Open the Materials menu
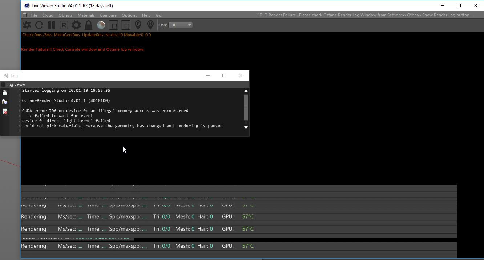This screenshot has height=260, width=484. tap(86, 15)
